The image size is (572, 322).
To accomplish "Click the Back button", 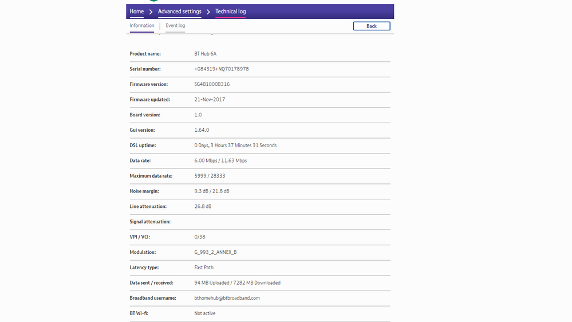I will (372, 26).
